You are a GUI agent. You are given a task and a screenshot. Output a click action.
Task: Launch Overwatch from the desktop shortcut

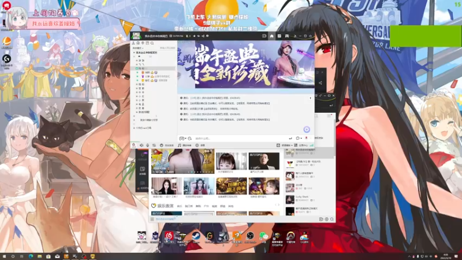pyautogui.click(x=291, y=237)
